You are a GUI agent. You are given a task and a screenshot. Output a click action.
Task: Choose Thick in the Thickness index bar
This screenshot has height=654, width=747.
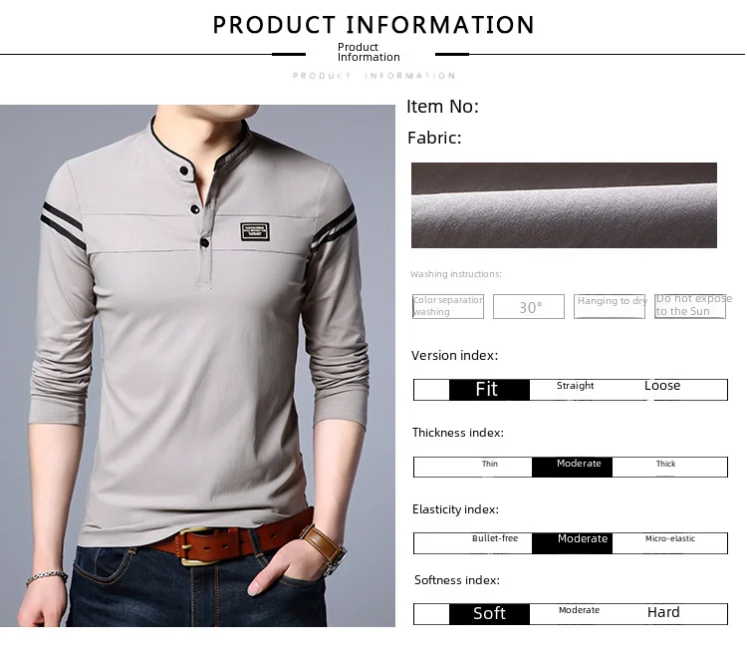[665, 464]
